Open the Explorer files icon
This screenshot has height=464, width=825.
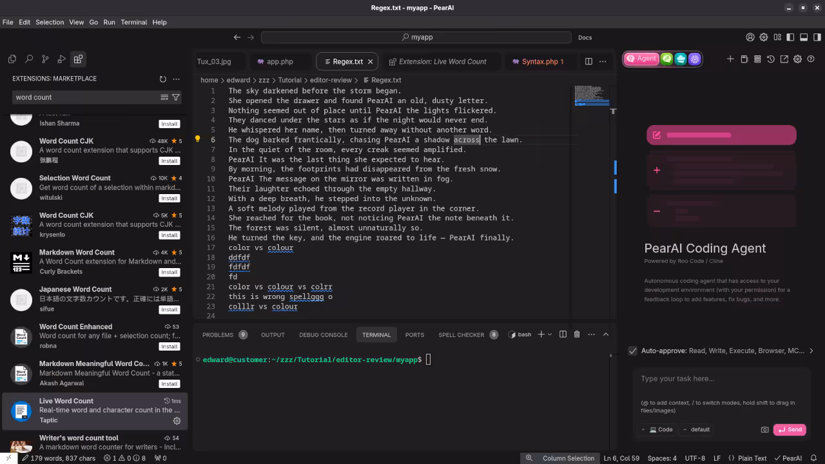pos(12,59)
